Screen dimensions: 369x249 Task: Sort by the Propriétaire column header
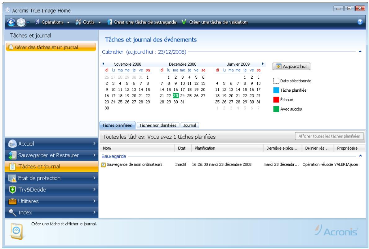click(349, 148)
